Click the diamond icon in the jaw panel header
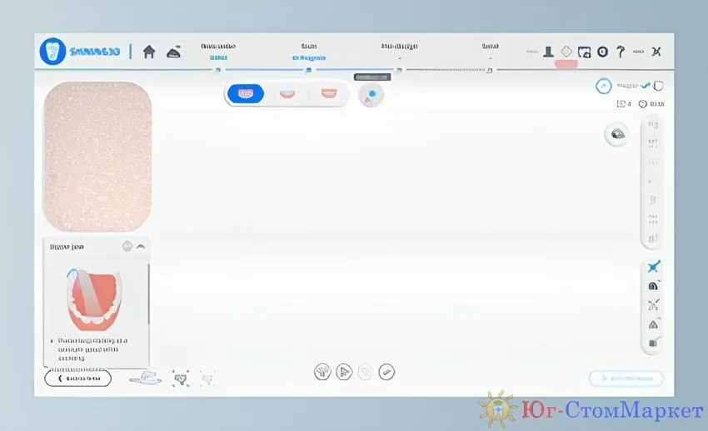Image resolution: width=708 pixels, height=431 pixels. [x=127, y=246]
